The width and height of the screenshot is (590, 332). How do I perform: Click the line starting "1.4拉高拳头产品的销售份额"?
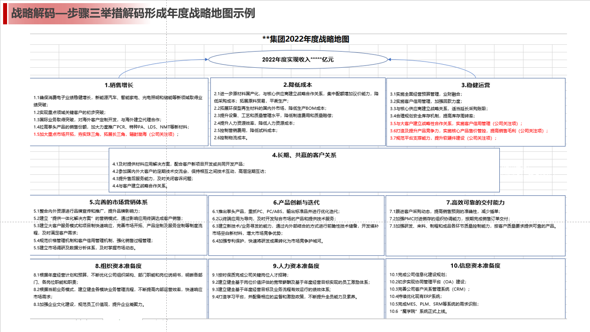[x=111, y=127]
